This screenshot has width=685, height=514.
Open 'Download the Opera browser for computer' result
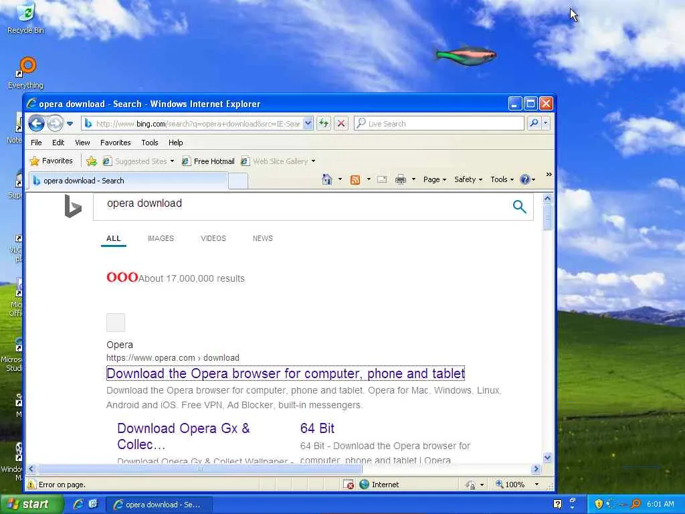[x=285, y=373]
